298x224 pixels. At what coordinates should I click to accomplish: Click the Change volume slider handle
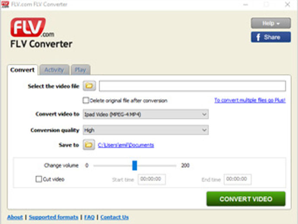coord(135,165)
